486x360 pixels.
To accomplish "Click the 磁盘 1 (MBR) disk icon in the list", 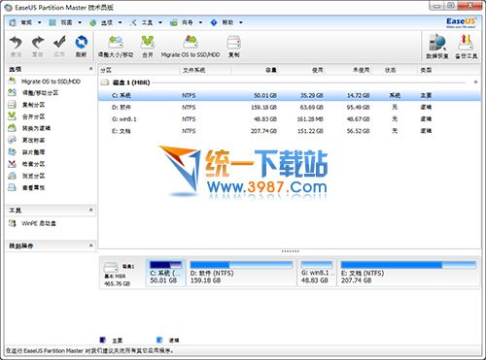I will (105, 82).
